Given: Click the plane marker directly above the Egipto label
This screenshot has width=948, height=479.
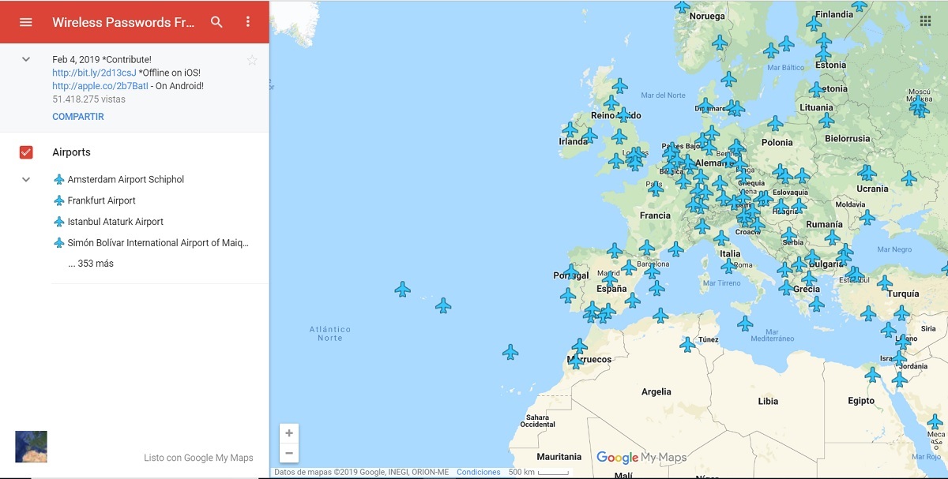Looking at the screenshot, I should click(872, 375).
